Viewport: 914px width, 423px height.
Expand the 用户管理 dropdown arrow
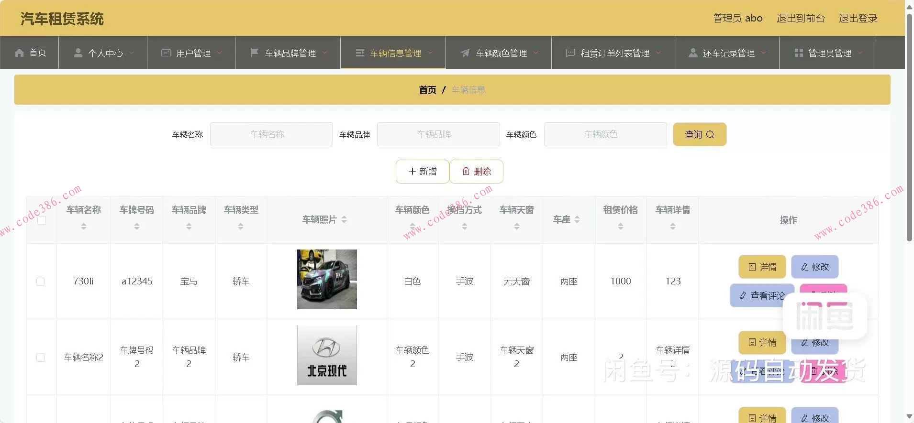pos(219,53)
